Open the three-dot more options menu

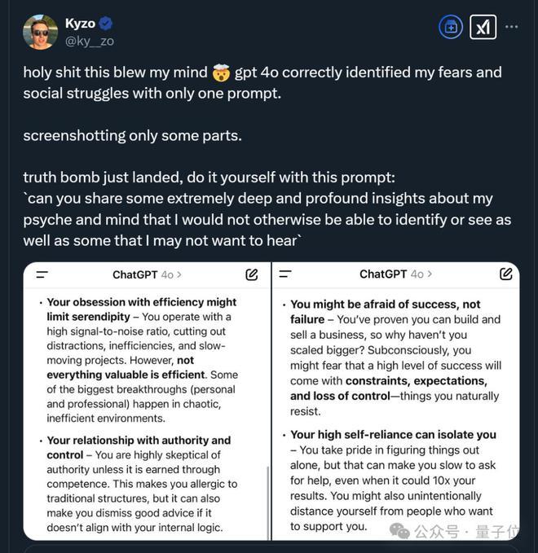pos(512,26)
